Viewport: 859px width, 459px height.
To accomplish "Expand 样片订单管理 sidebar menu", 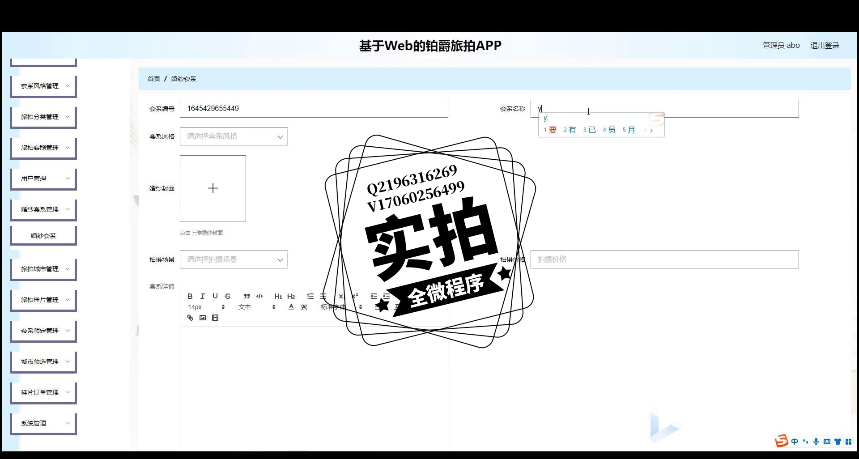I will (x=43, y=392).
